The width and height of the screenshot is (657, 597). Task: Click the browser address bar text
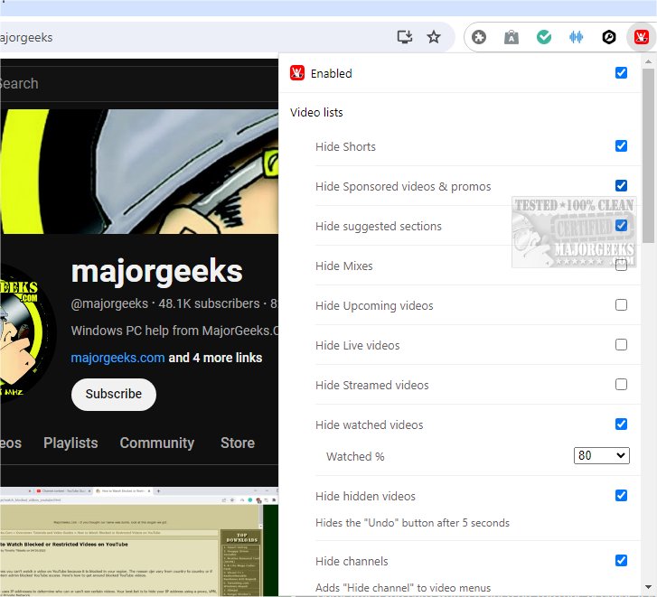(26, 38)
